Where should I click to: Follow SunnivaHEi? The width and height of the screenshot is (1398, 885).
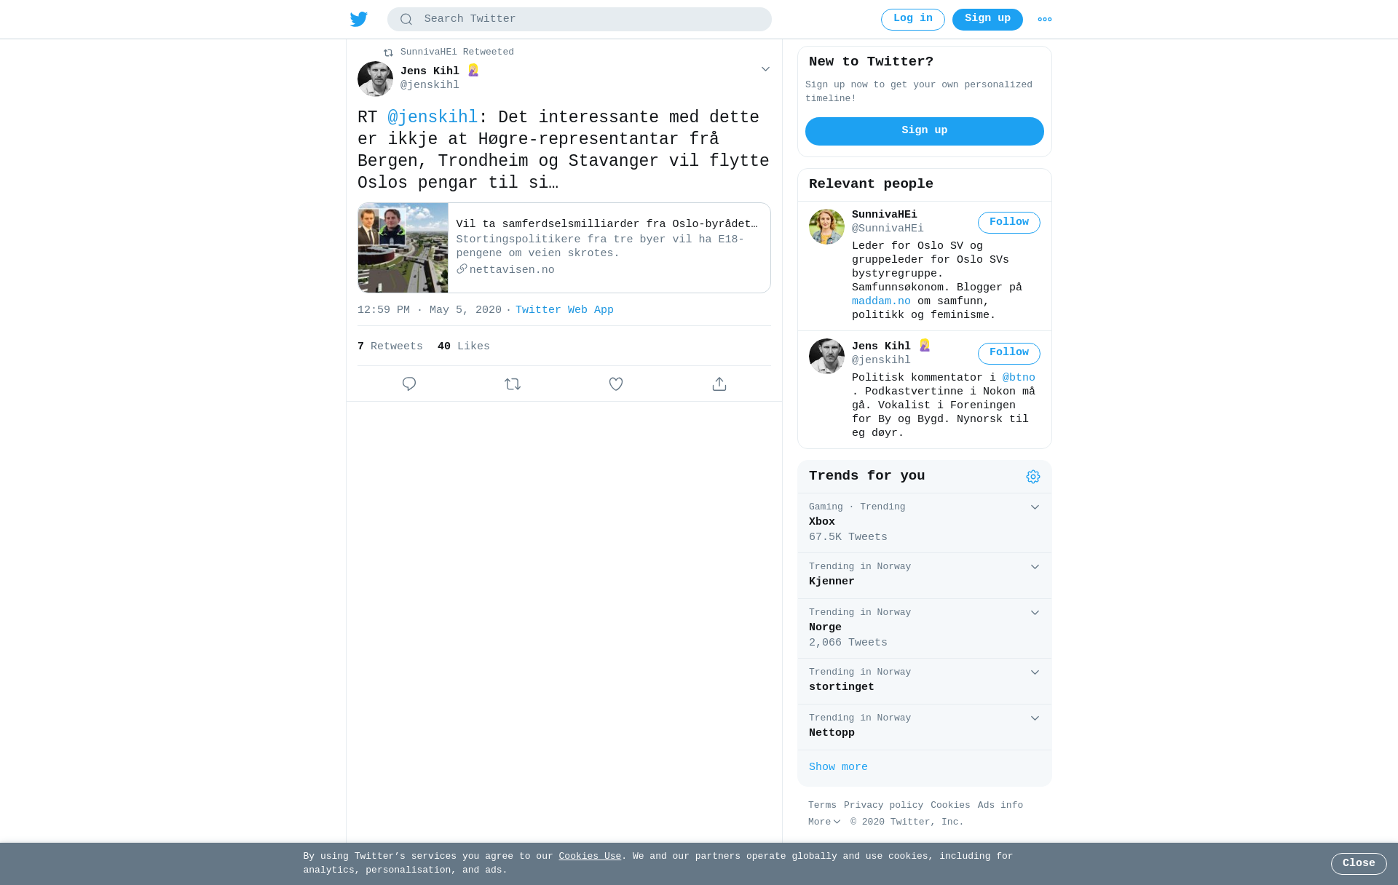coord(1009,223)
